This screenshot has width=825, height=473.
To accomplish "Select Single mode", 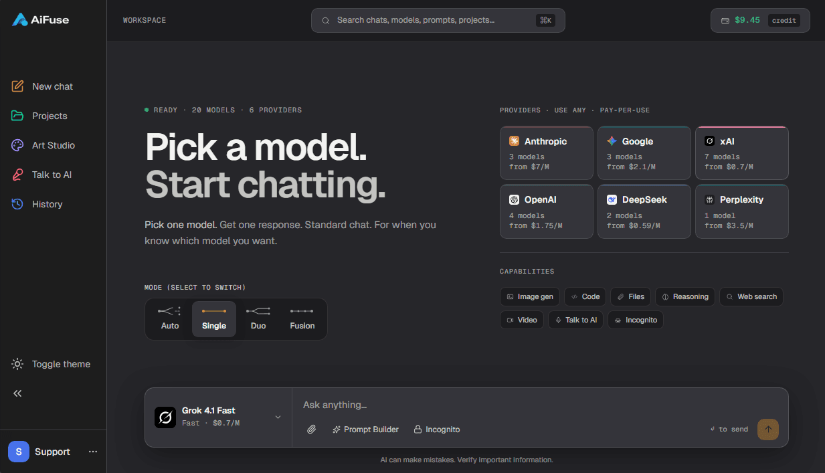I will [x=214, y=319].
